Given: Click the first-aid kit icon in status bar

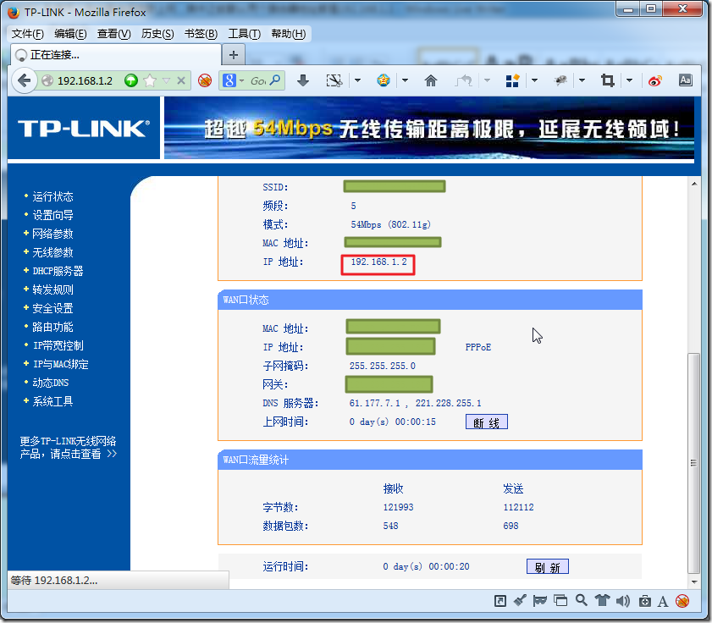Looking at the screenshot, I should pos(645,601).
